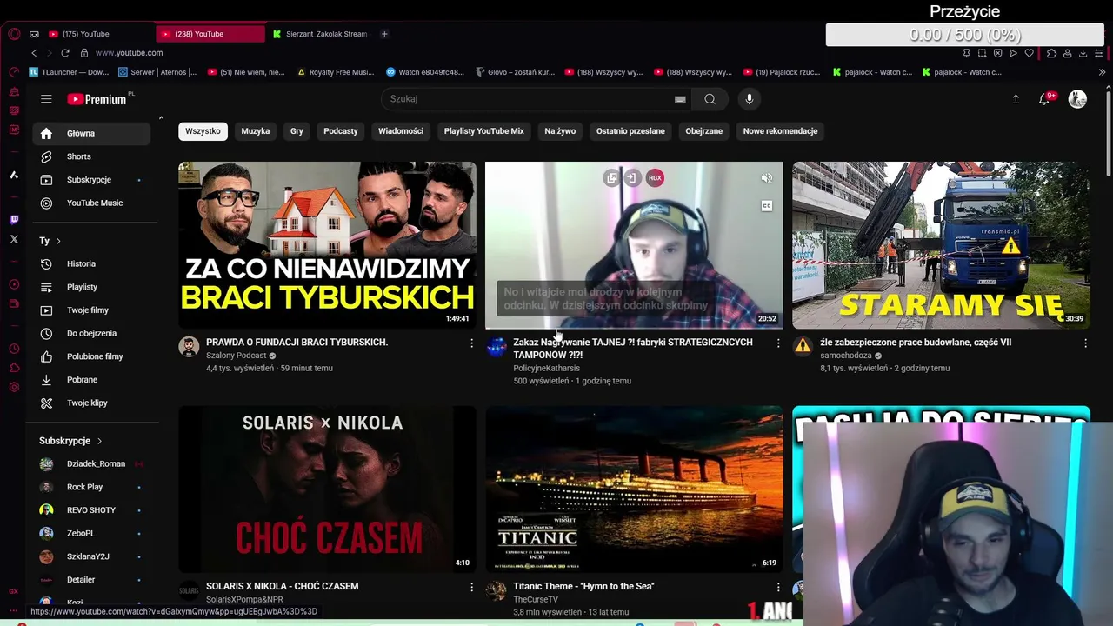Image resolution: width=1113 pixels, height=626 pixels.
Task: Toggle captions on the preview video
Action: click(x=766, y=206)
